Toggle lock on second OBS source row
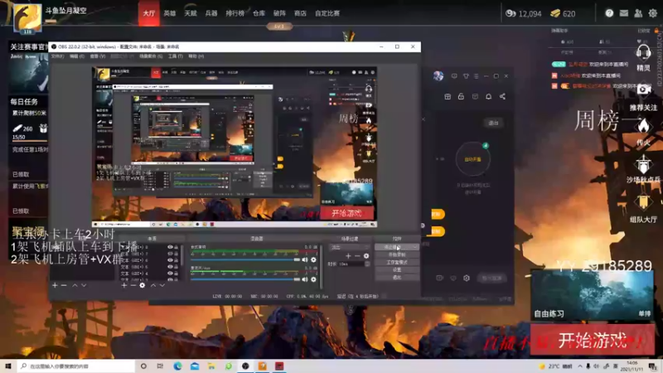The image size is (663, 373). pos(177,254)
